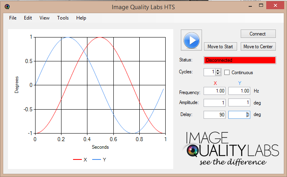Open the Help menu
Image resolution: width=287 pixels, height=177 pixels.
pos(81,18)
